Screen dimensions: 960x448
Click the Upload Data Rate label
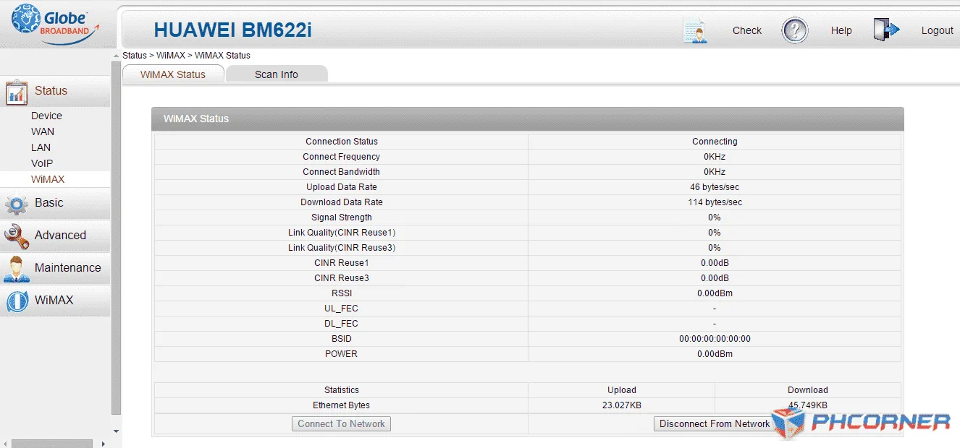[x=342, y=187]
